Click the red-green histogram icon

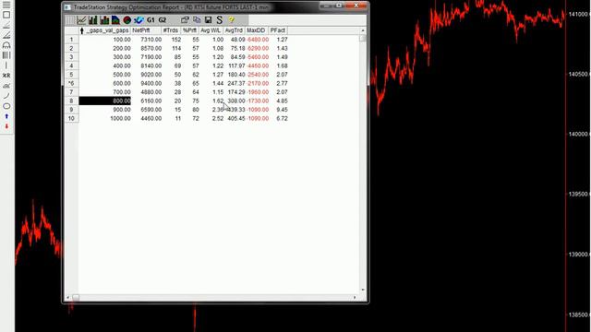[x=104, y=20]
